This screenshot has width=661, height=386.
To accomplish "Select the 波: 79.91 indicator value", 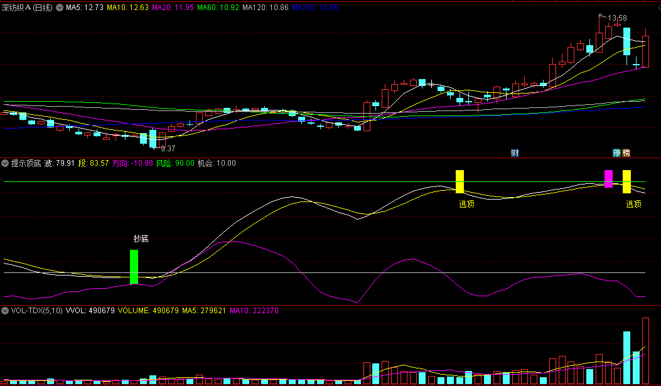I will point(60,163).
